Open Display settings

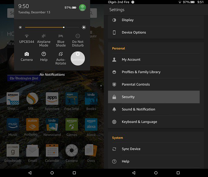point(156,20)
